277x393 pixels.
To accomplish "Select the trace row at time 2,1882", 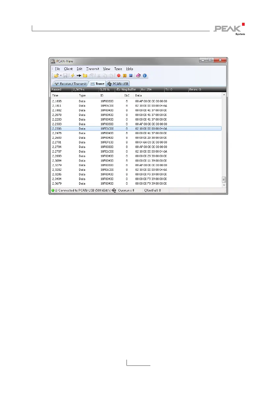I will [x=136, y=110].
